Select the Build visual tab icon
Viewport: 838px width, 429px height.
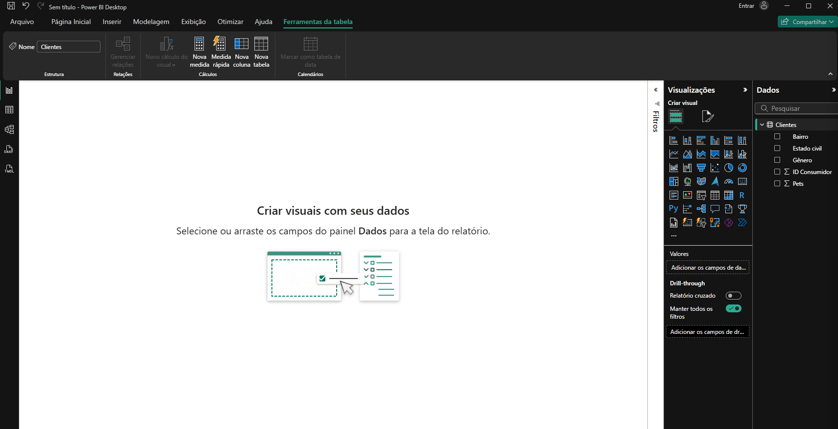(x=676, y=117)
